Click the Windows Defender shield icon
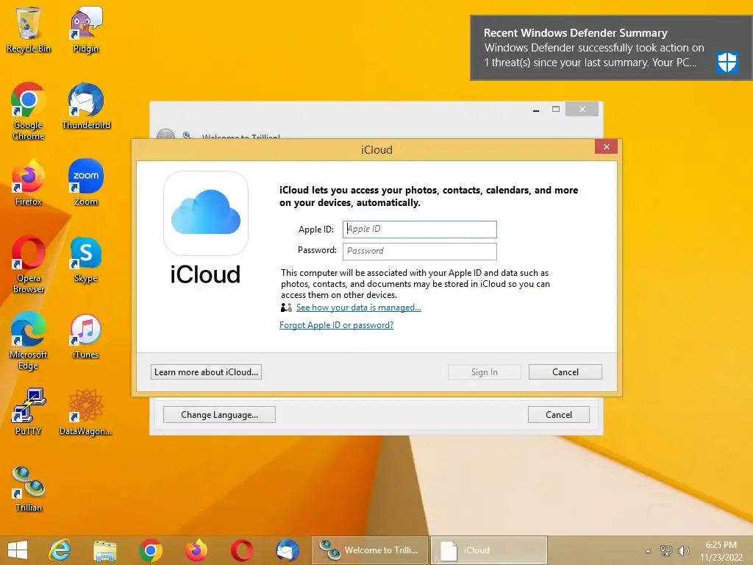Viewport: 753px width, 565px height. tap(727, 62)
